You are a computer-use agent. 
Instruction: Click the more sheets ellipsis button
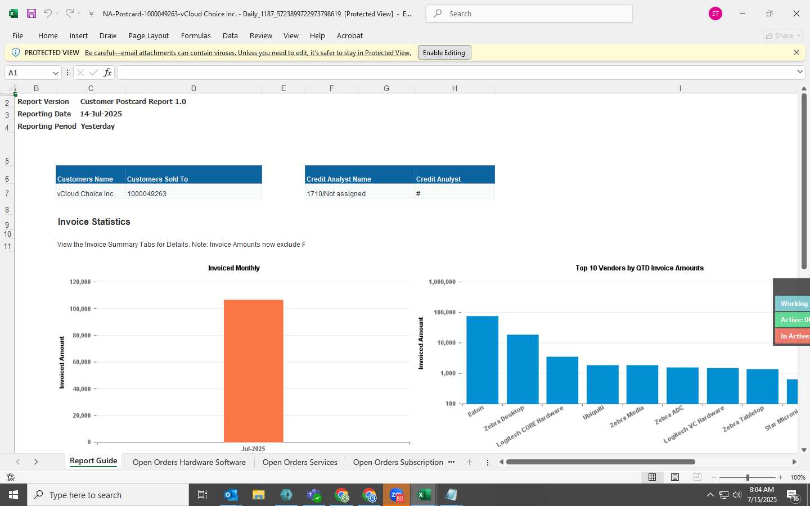coord(451,462)
